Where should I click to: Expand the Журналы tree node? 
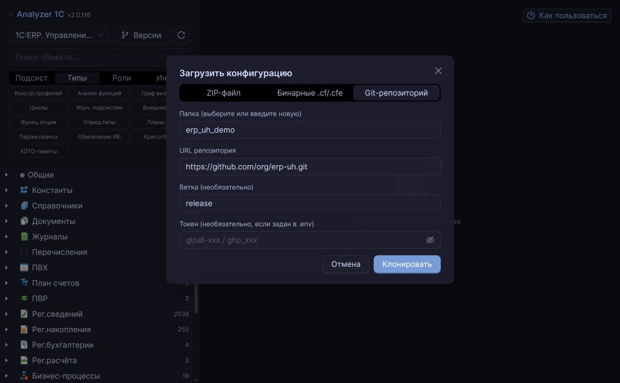[x=6, y=237]
